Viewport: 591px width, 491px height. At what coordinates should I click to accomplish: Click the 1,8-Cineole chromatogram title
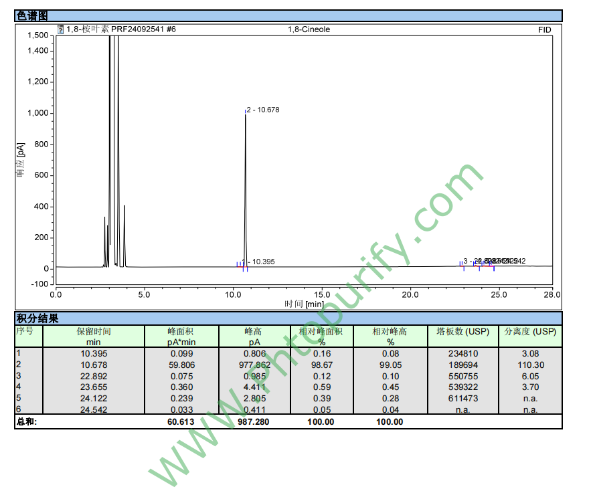[309, 29]
